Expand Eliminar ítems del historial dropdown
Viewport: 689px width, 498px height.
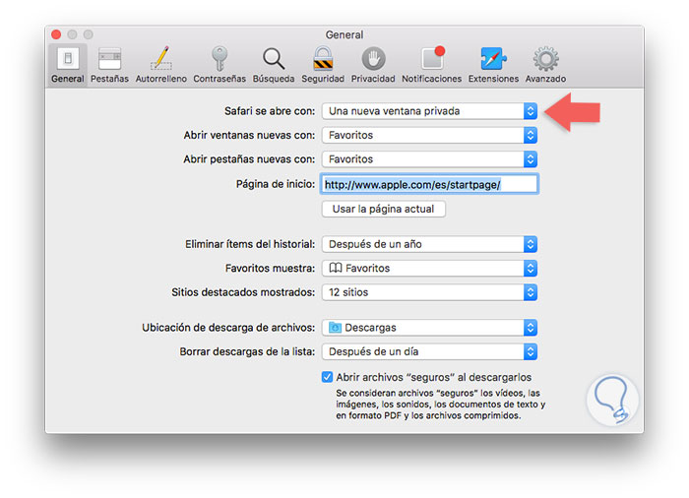click(x=429, y=244)
